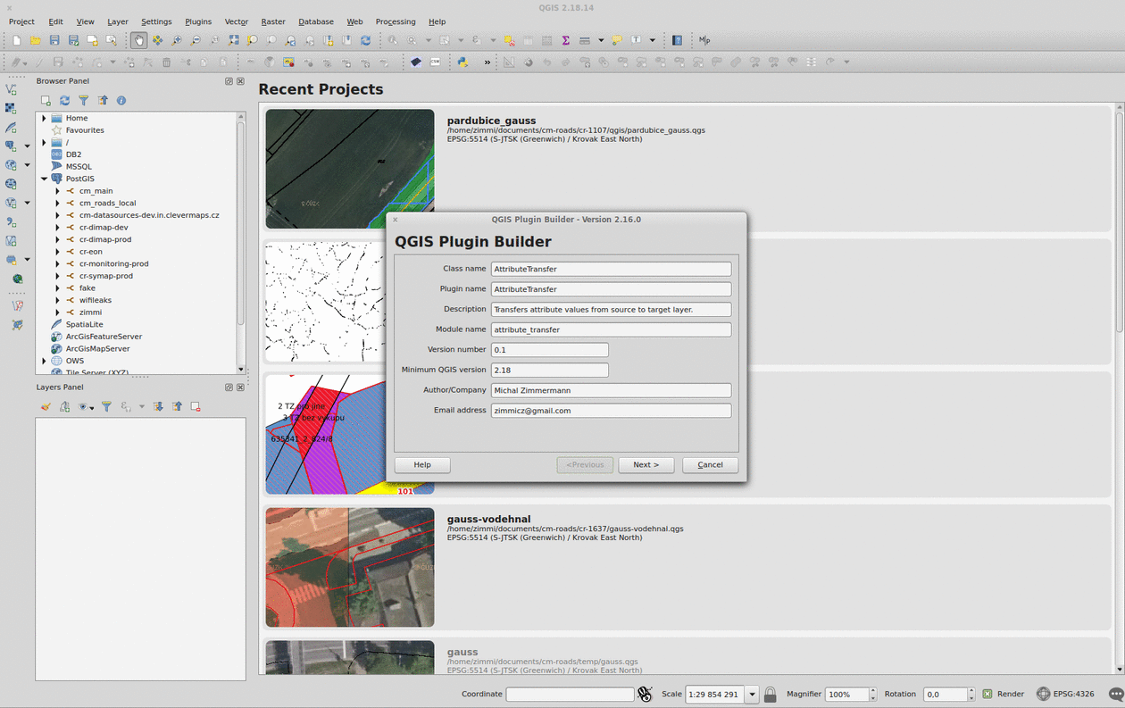Screen dimensions: 1125x708
Task: Expand the cm_main PostGIS connection
Action: (x=57, y=190)
